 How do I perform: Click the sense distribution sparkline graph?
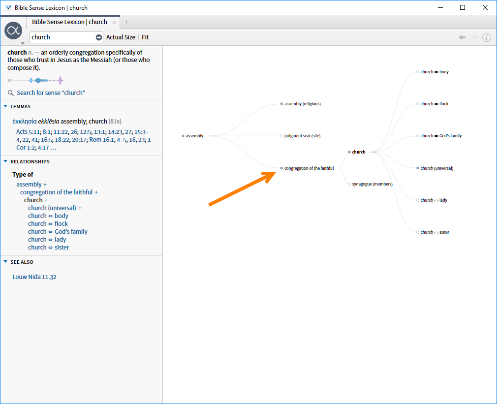(x=39, y=81)
